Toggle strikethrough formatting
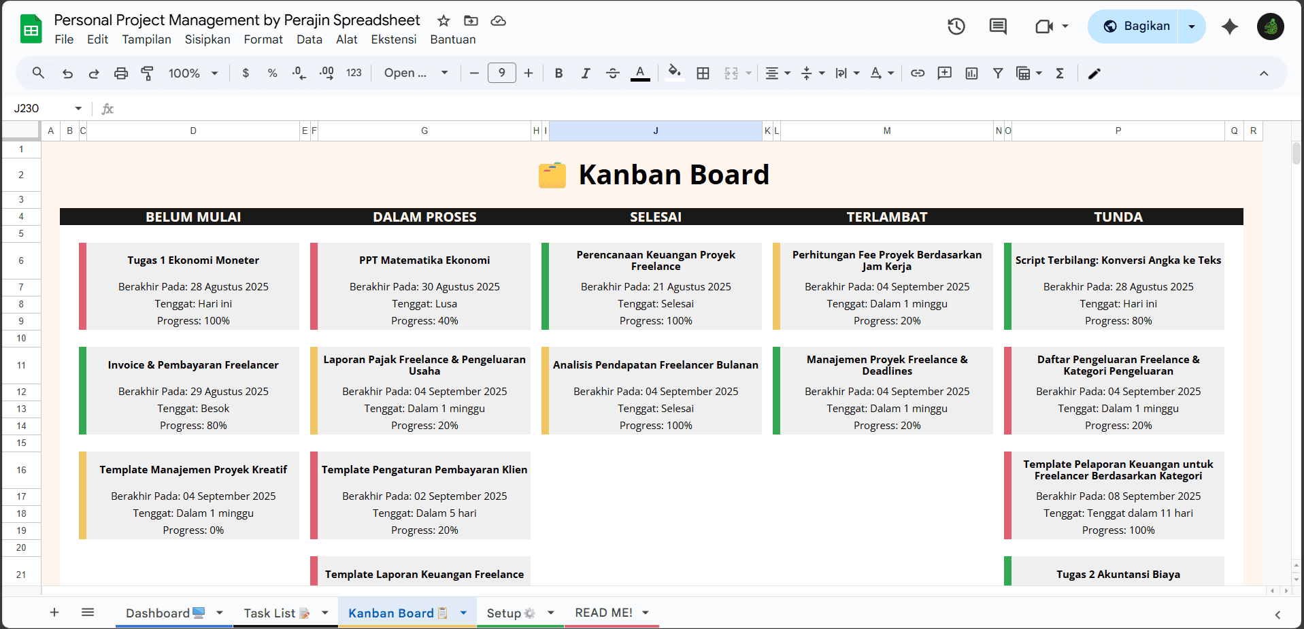Image resolution: width=1304 pixels, height=629 pixels. [x=612, y=73]
